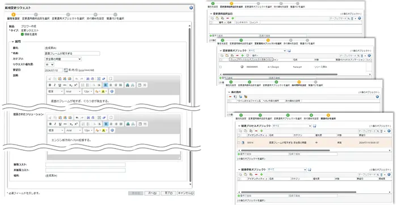Image resolution: width=397 pixels, height=205 pixels.
Task: Click the name text field in attributes
Action: [x=72, y=54]
